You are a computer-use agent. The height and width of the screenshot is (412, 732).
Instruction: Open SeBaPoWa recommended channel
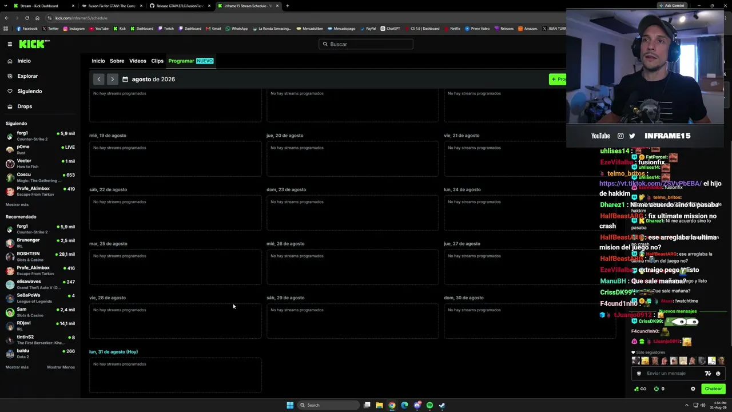[40, 298]
